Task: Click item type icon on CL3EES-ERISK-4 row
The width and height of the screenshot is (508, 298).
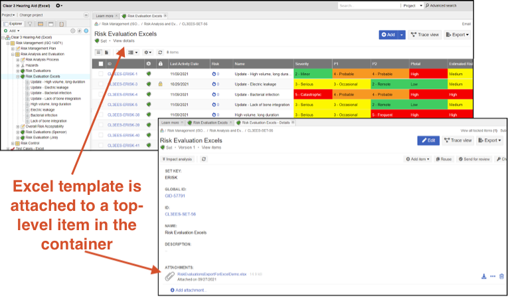Action: tap(149, 94)
